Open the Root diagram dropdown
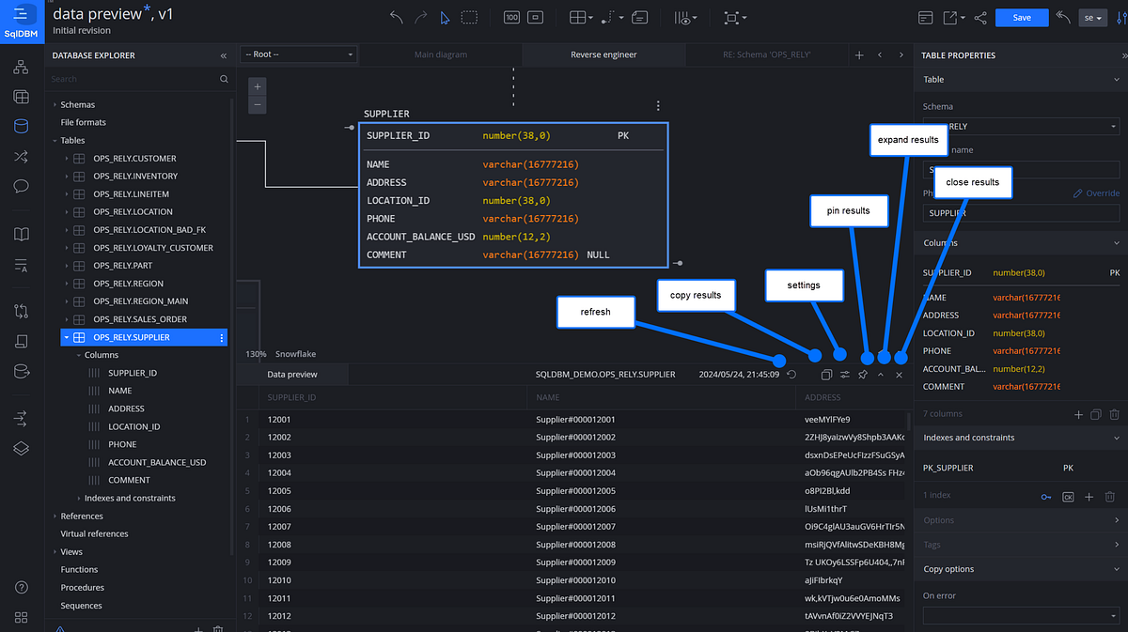This screenshot has height=632, width=1128. [x=298, y=54]
